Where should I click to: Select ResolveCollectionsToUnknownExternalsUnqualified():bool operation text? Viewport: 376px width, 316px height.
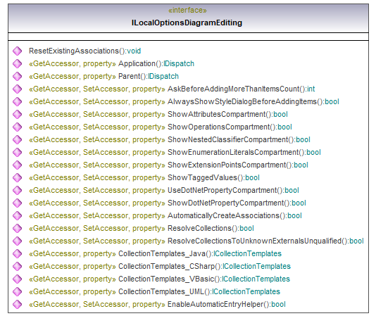[x=265, y=241]
